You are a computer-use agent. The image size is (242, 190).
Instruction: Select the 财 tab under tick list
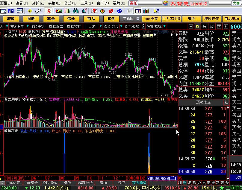click(x=190, y=183)
